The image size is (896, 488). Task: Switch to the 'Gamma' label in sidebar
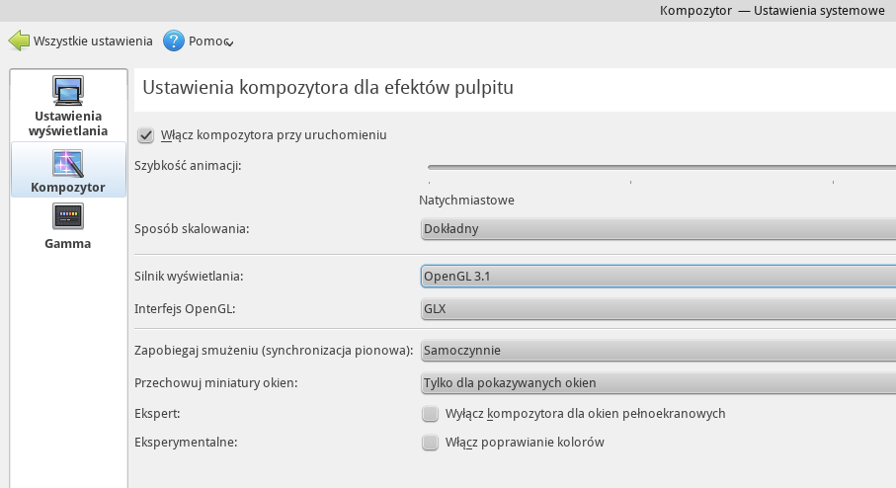click(68, 243)
